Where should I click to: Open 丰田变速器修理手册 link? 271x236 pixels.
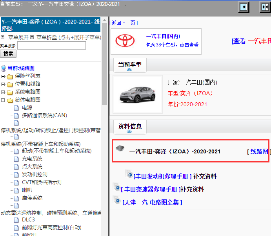tap(151, 189)
